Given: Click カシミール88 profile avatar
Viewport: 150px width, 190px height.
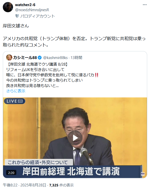Looking at the screenshot, I should pyautogui.click(x=9, y=57).
